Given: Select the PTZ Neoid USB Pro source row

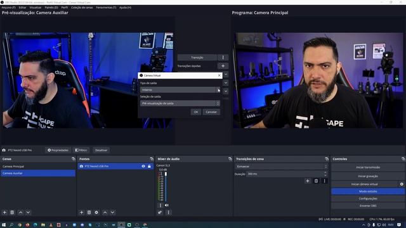Looking at the screenshot, I should pyautogui.click(x=115, y=166).
